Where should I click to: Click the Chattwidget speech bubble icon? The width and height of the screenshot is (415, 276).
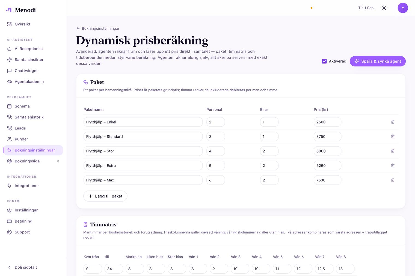pos(9,71)
